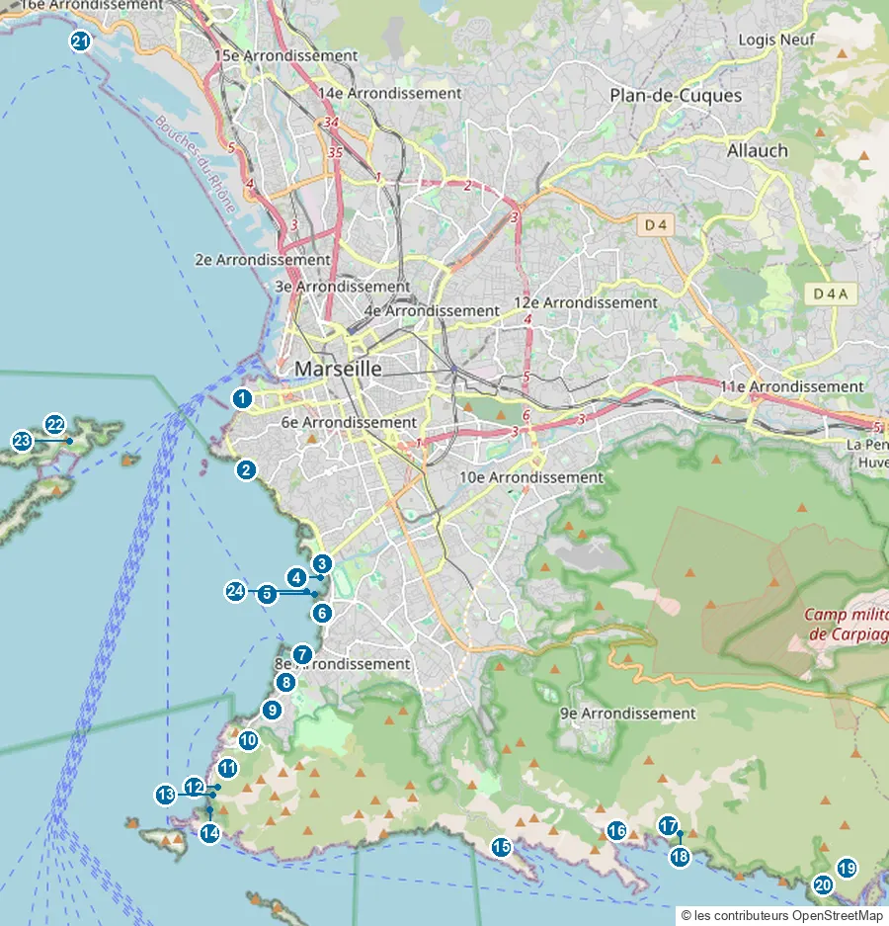The width and height of the screenshot is (889, 926).
Task: Click the D 4 A road shield
Action: coord(831,294)
